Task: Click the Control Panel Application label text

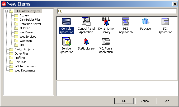Action: (86, 30)
